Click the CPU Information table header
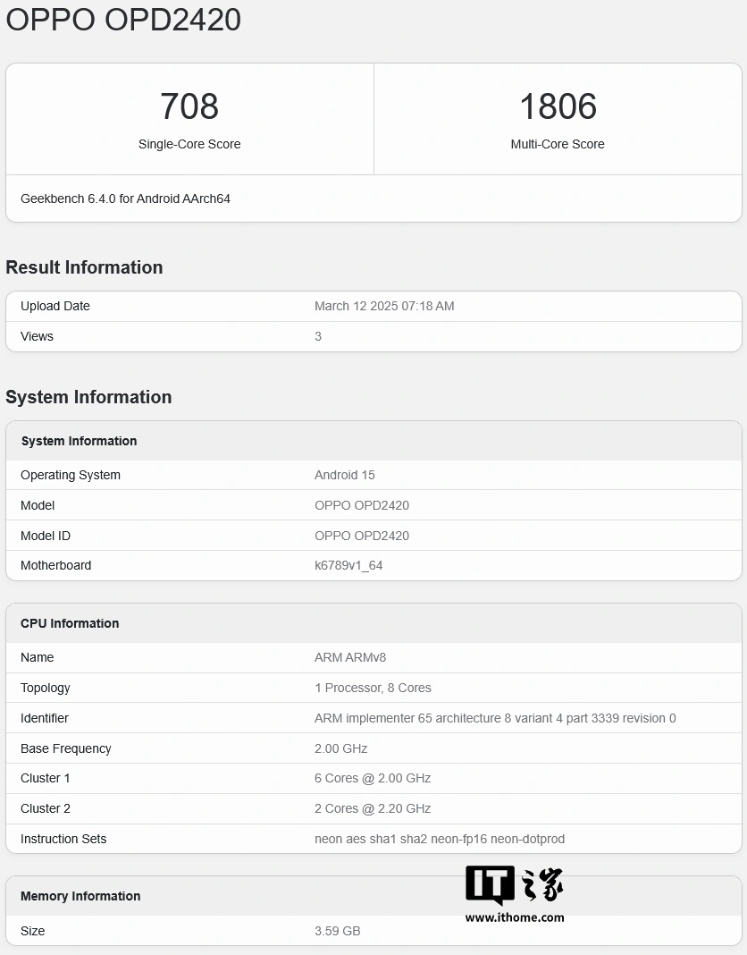Viewport: 747px width, 955px height. click(x=70, y=623)
